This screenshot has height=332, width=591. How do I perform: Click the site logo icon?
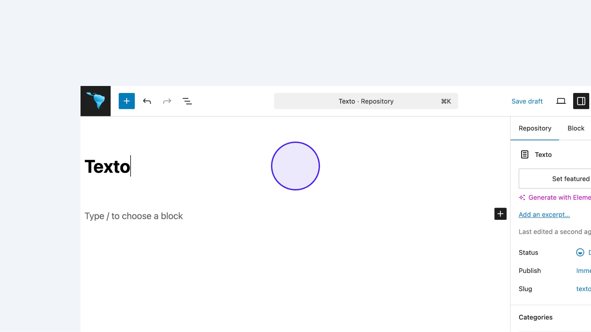(96, 101)
